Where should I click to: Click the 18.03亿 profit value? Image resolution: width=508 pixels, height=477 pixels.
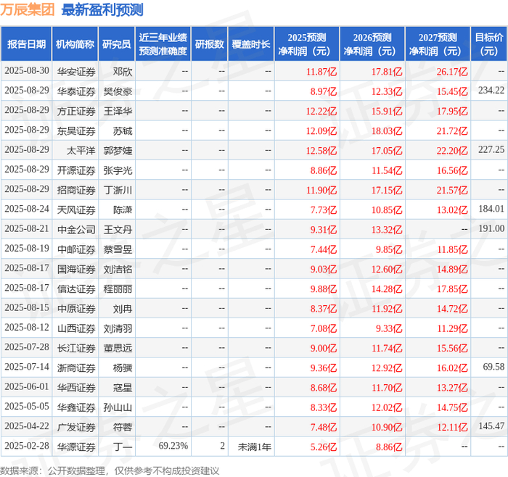click(x=387, y=130)
